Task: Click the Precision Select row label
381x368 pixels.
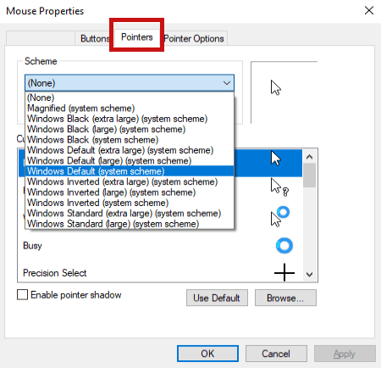Action: 55,273
